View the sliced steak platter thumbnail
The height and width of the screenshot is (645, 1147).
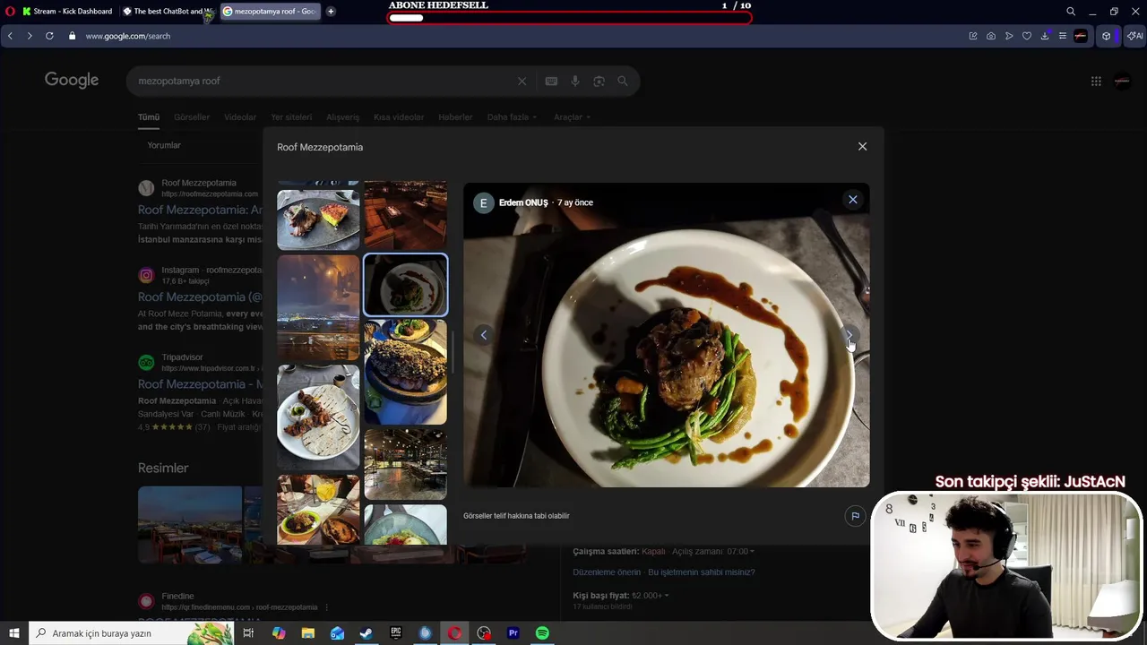pyautogui.click(x=405, y=372)
